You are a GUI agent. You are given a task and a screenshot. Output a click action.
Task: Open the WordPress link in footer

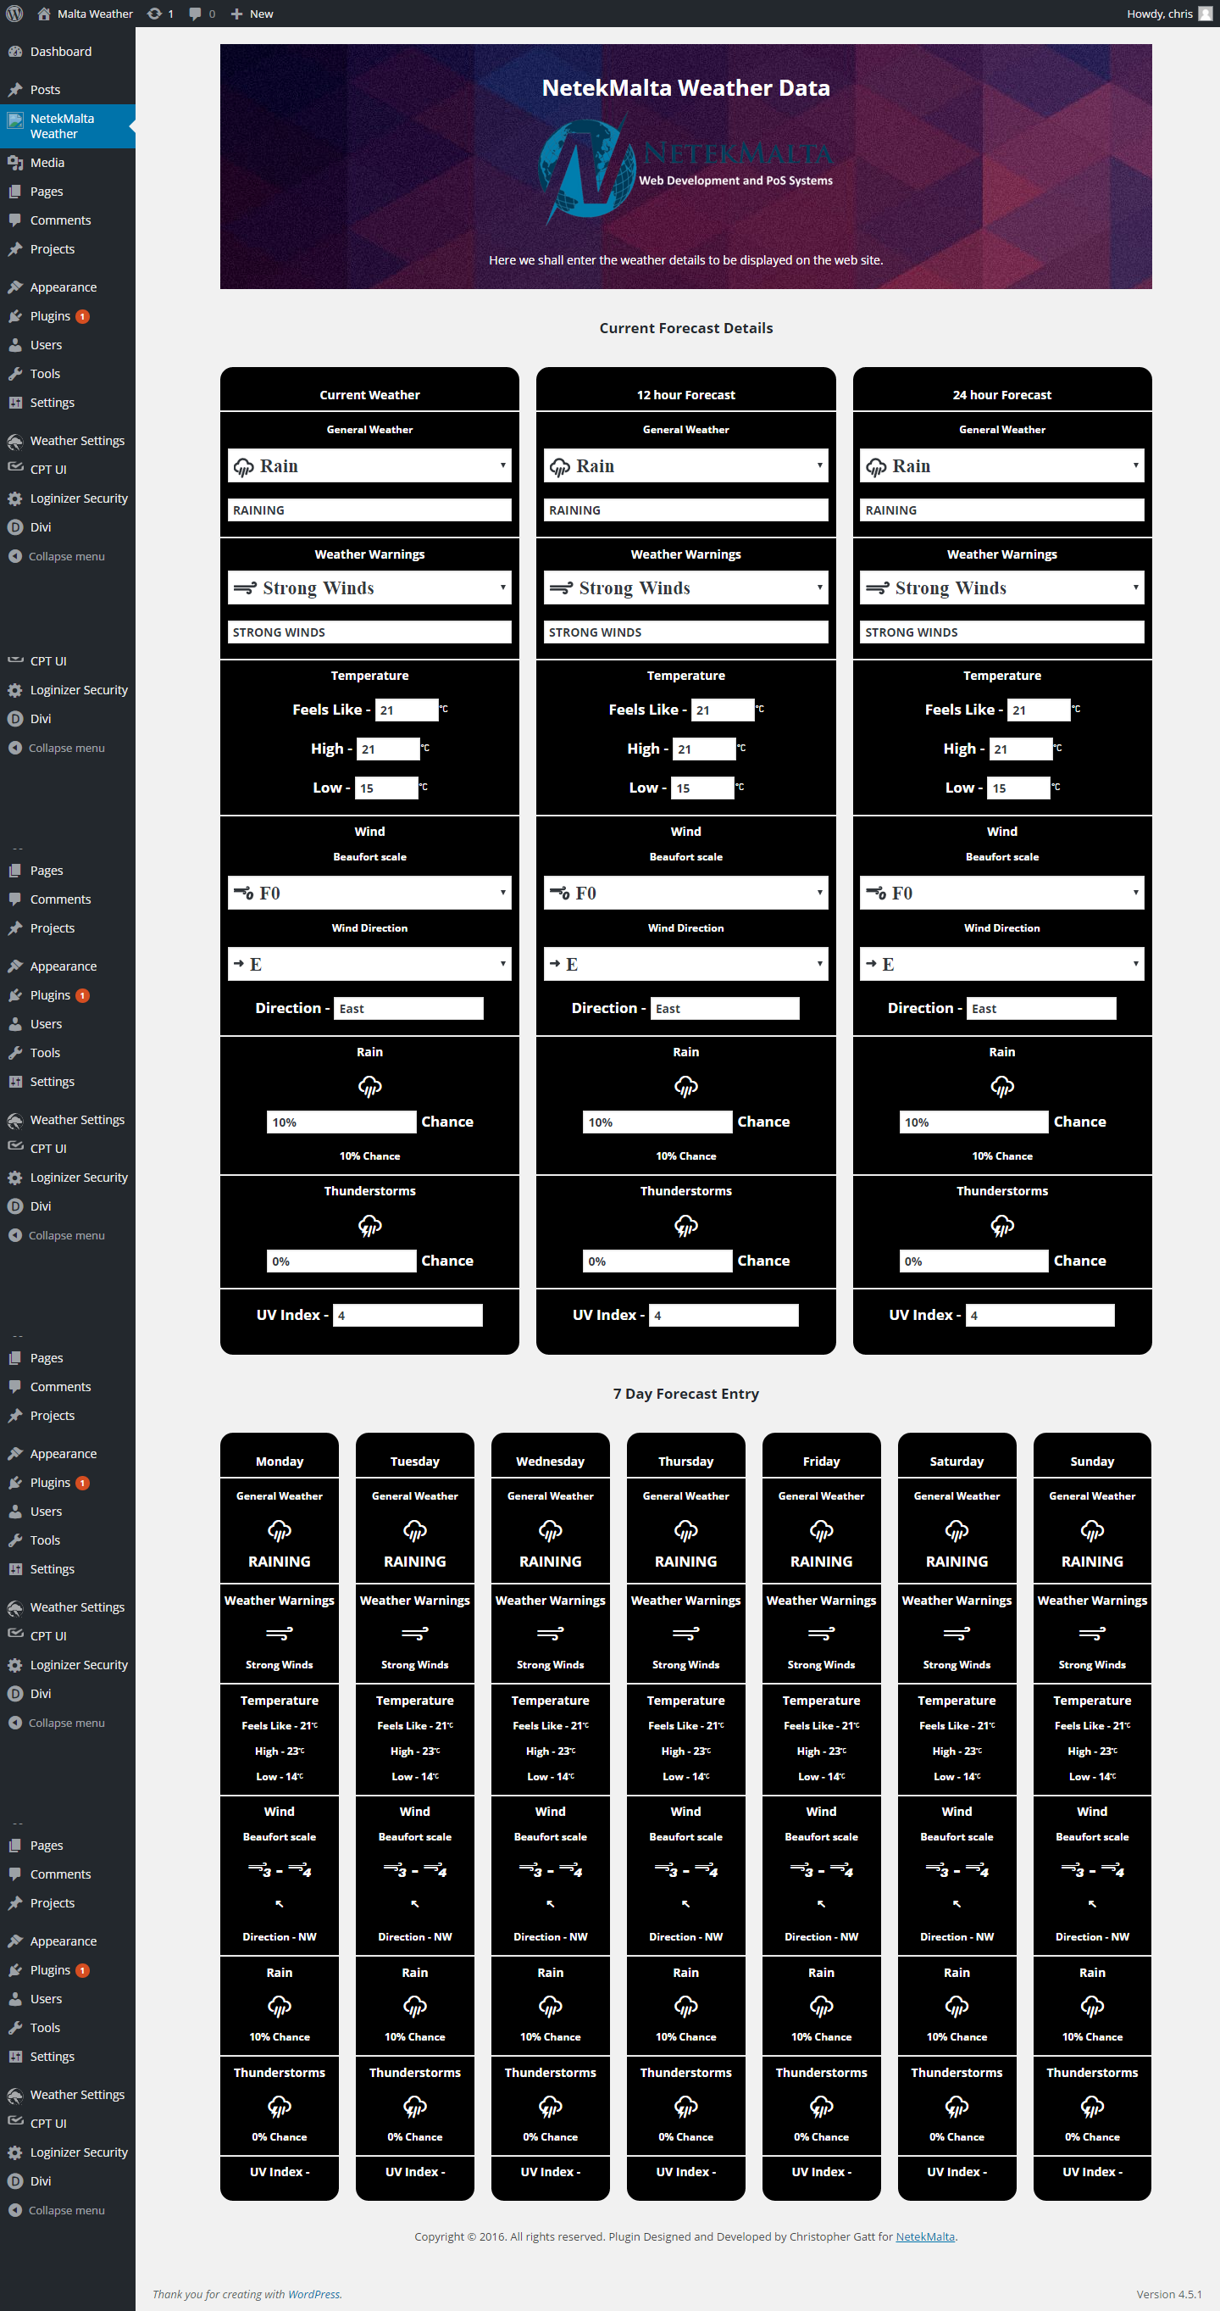[x=313, y=2294]
